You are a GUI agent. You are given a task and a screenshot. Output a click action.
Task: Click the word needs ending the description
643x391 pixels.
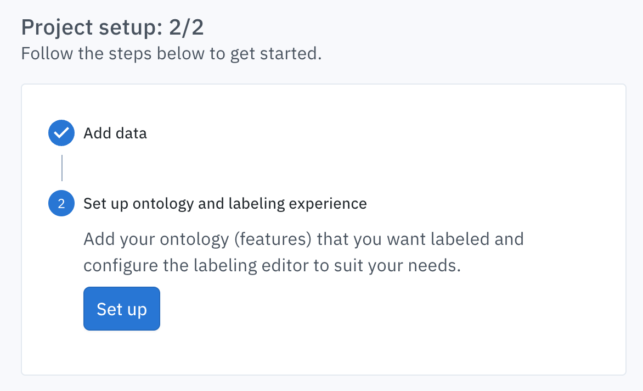435,266
